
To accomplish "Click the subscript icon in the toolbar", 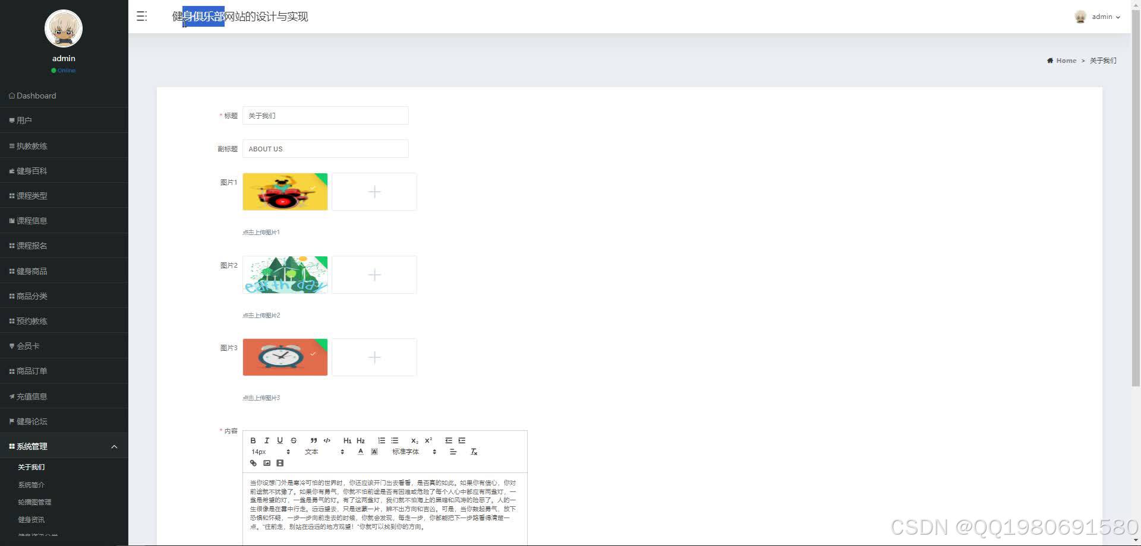I will [414, 440].
